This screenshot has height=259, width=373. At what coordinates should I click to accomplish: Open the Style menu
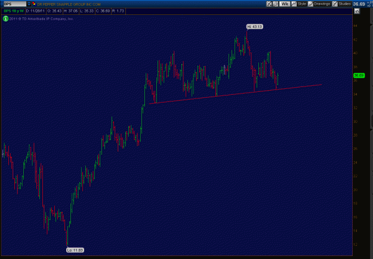tap(301, 4)
